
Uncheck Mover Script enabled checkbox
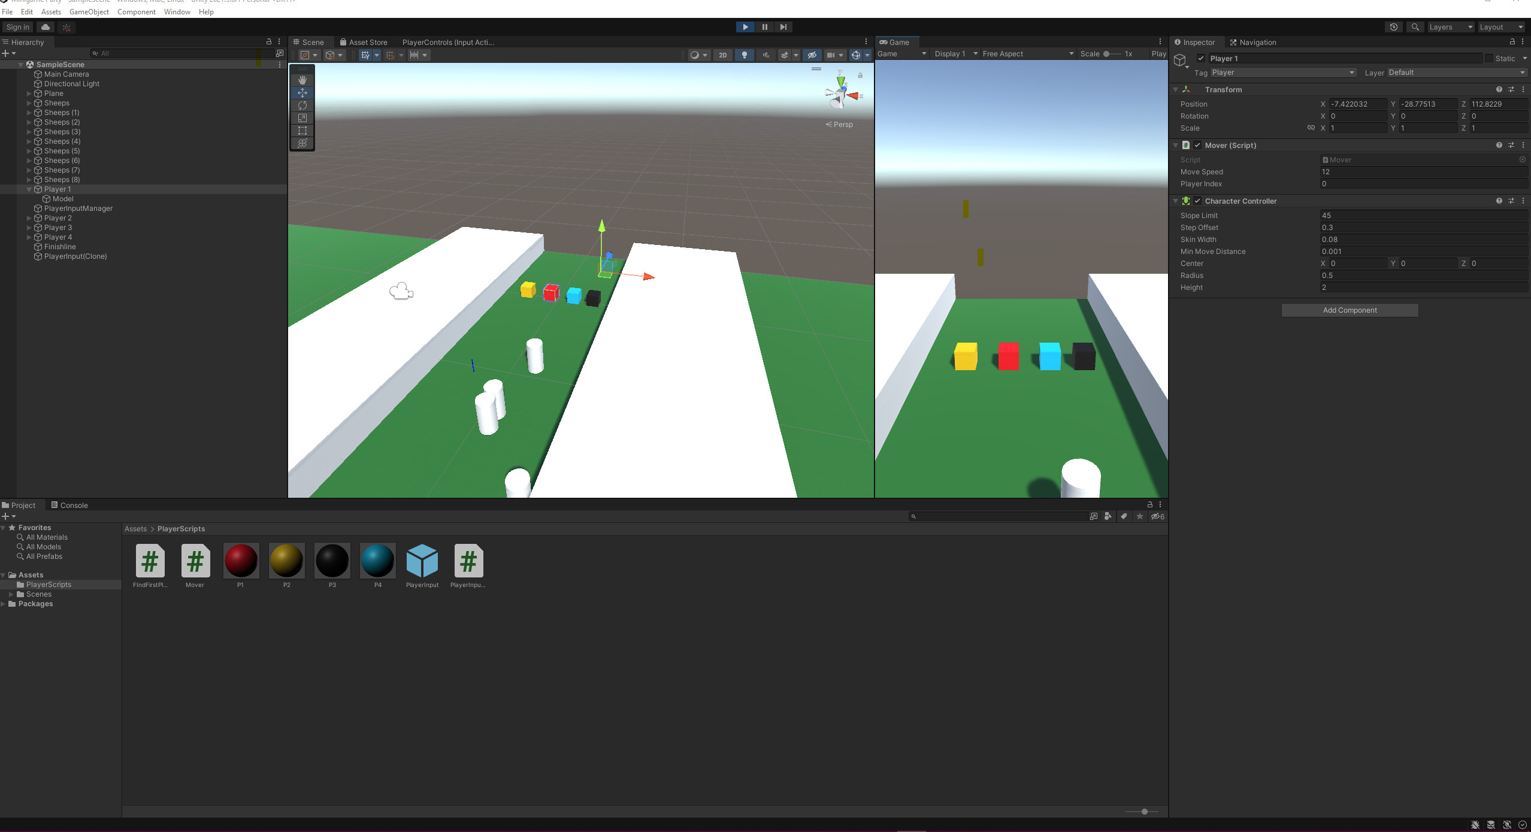pyautogui.click(x=1197, y=146)
